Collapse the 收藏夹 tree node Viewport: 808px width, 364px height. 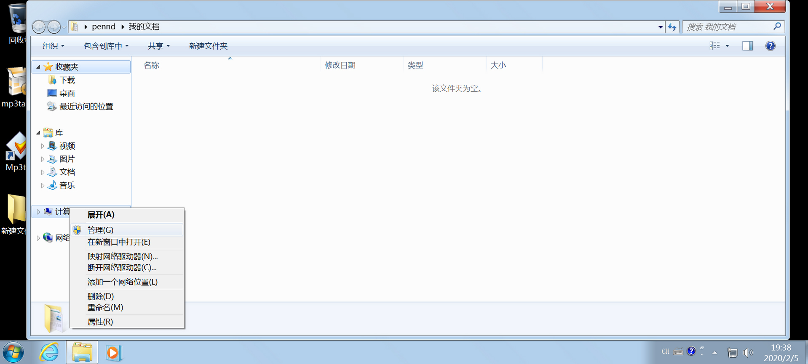point(38,67)
